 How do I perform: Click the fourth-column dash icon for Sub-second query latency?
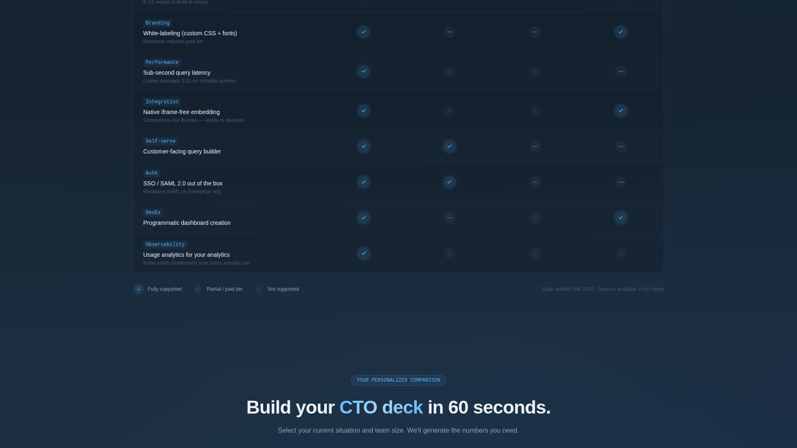pos(621,71)
